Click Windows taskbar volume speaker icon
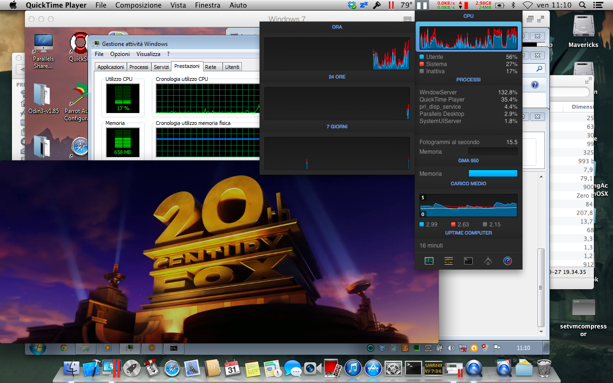 (452, 348)
